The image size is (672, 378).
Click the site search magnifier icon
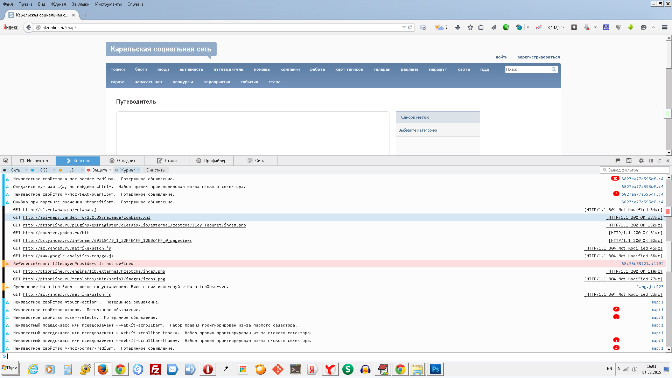(554, 69)
